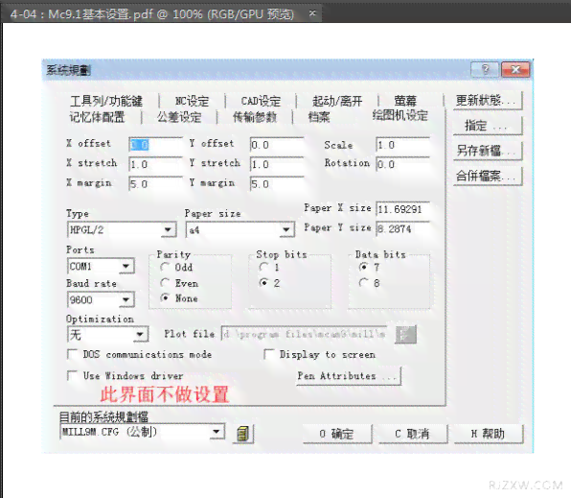Open the 记忆体配置 tab

click(97, 117)
